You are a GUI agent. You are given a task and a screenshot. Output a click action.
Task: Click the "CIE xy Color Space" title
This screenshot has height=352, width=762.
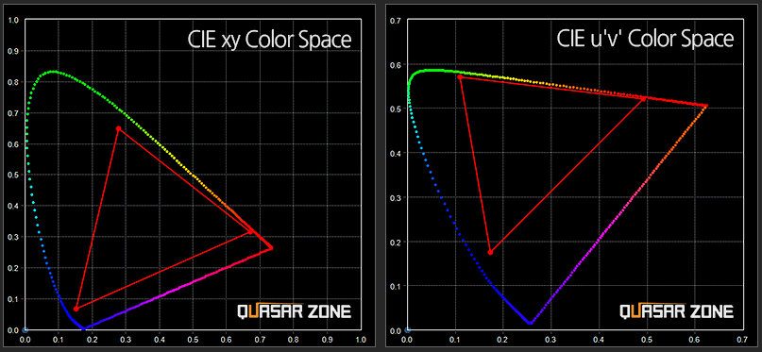pos(270,41)
